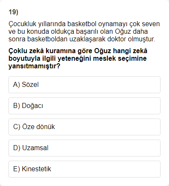Click the letter 'C)' before Öze dönük
The width and height of the screenshot is (169, 186).
point(17,127)
